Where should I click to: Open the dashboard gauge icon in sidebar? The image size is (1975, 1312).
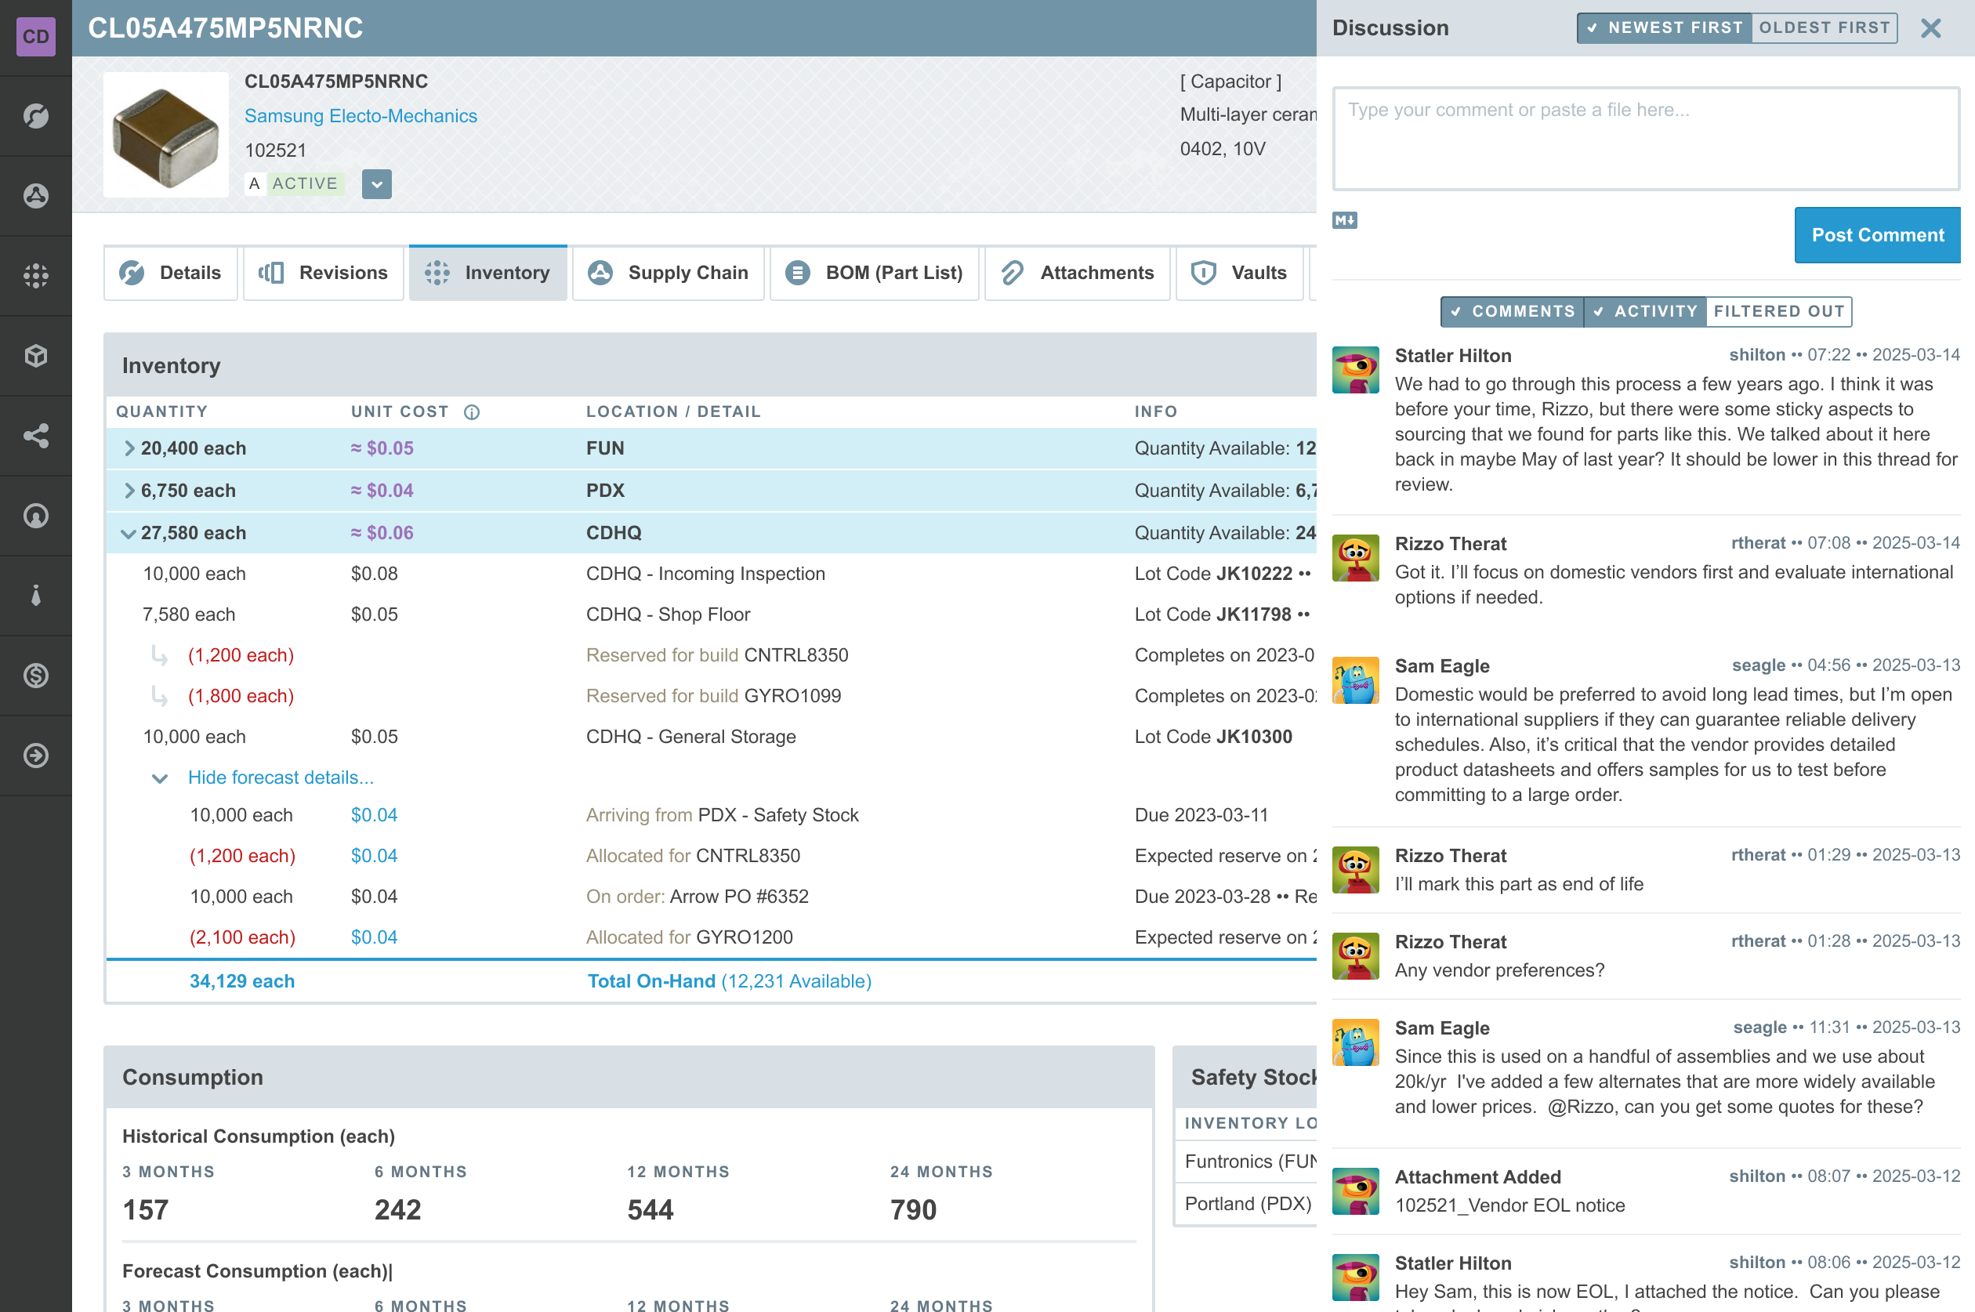(36, 115)
